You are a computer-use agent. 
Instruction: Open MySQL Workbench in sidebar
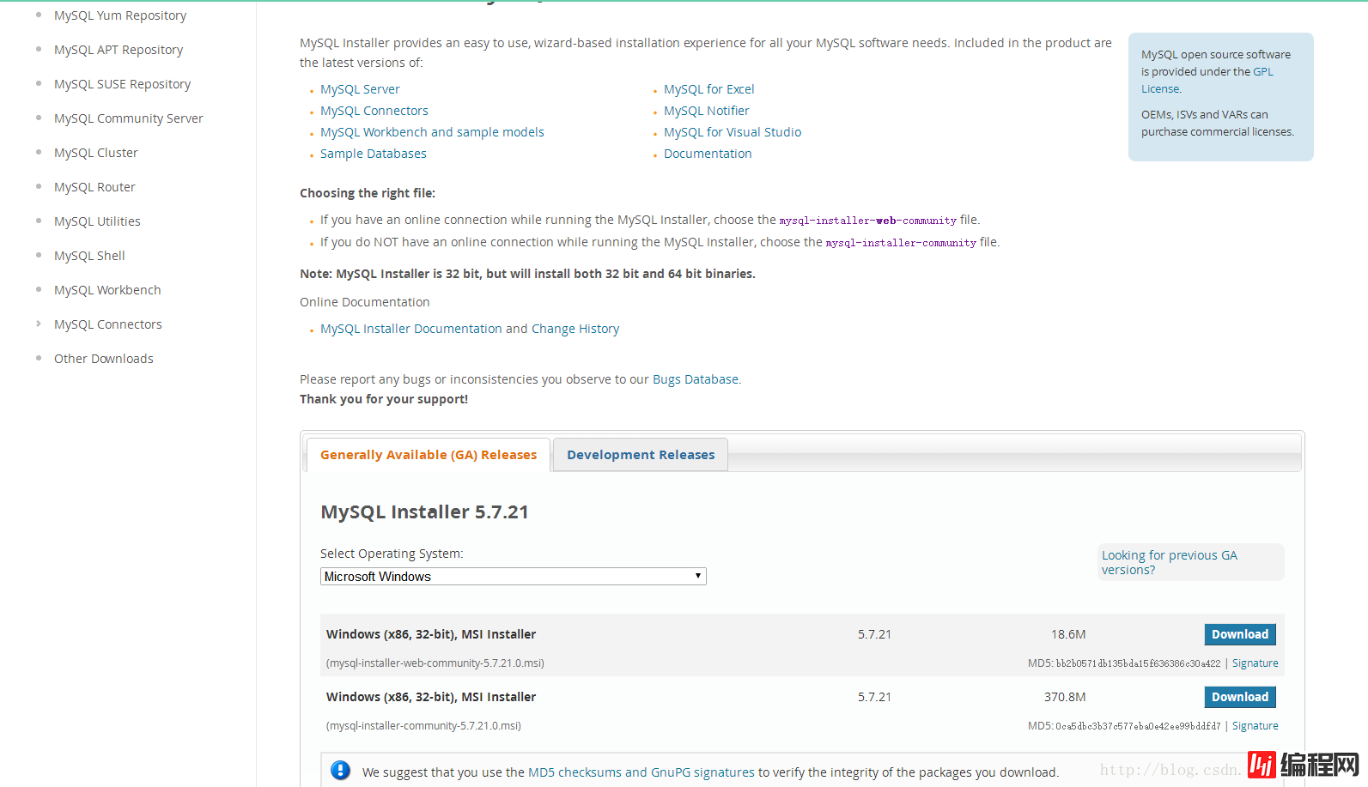107,290
